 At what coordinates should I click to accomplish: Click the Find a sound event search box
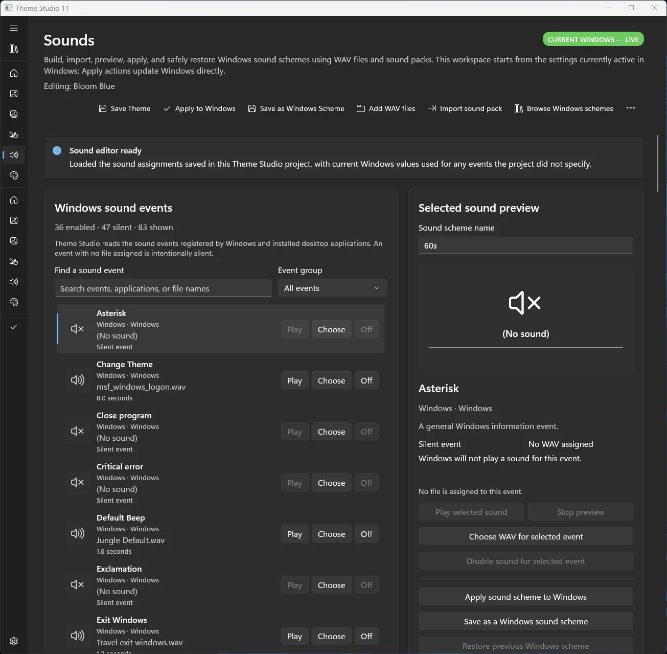(163, 288)
